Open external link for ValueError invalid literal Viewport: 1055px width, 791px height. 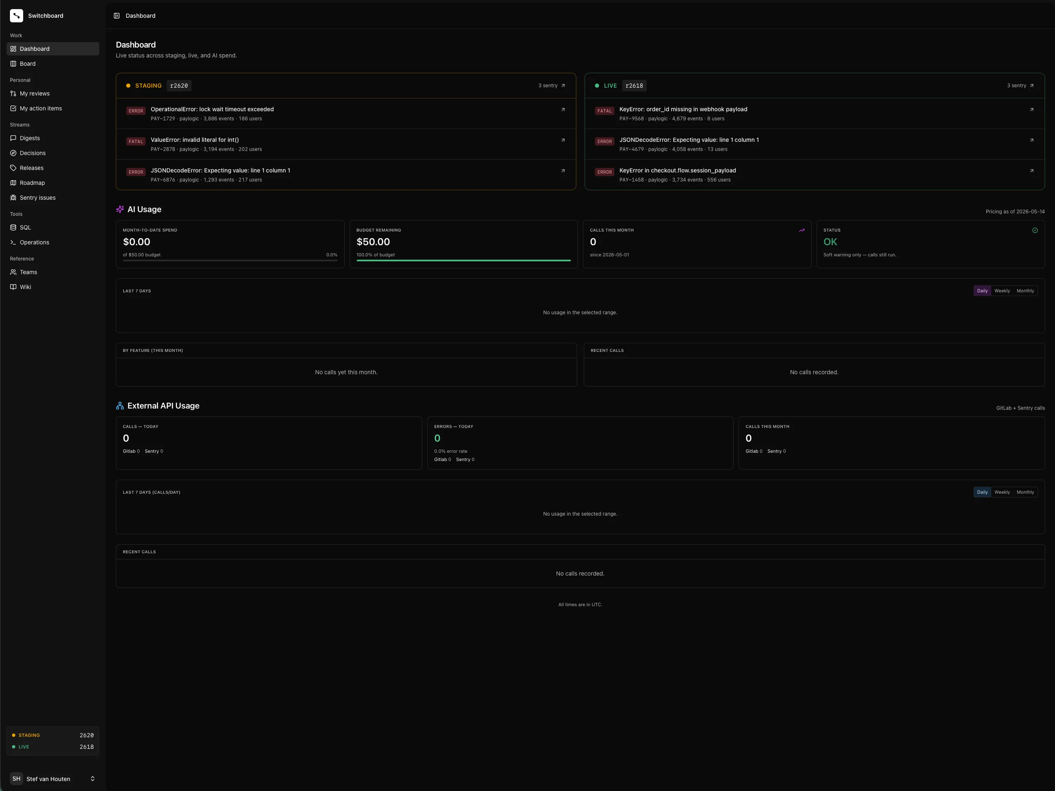click(563, 140)
